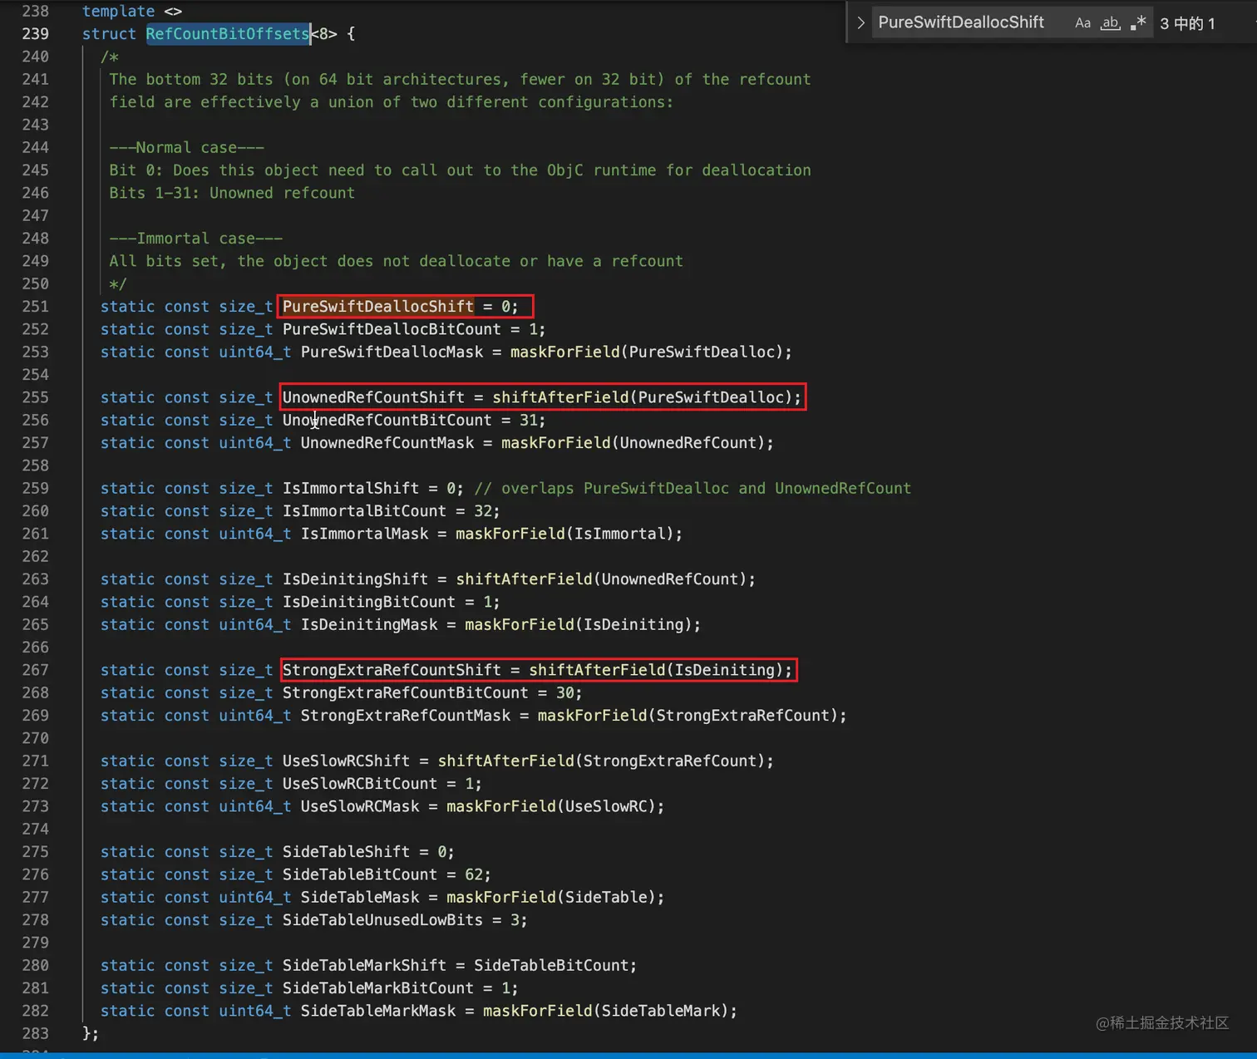Click IsDeinitingBitCount on line 264
Screen dimensions: 1257x1059
coord(369,602)
